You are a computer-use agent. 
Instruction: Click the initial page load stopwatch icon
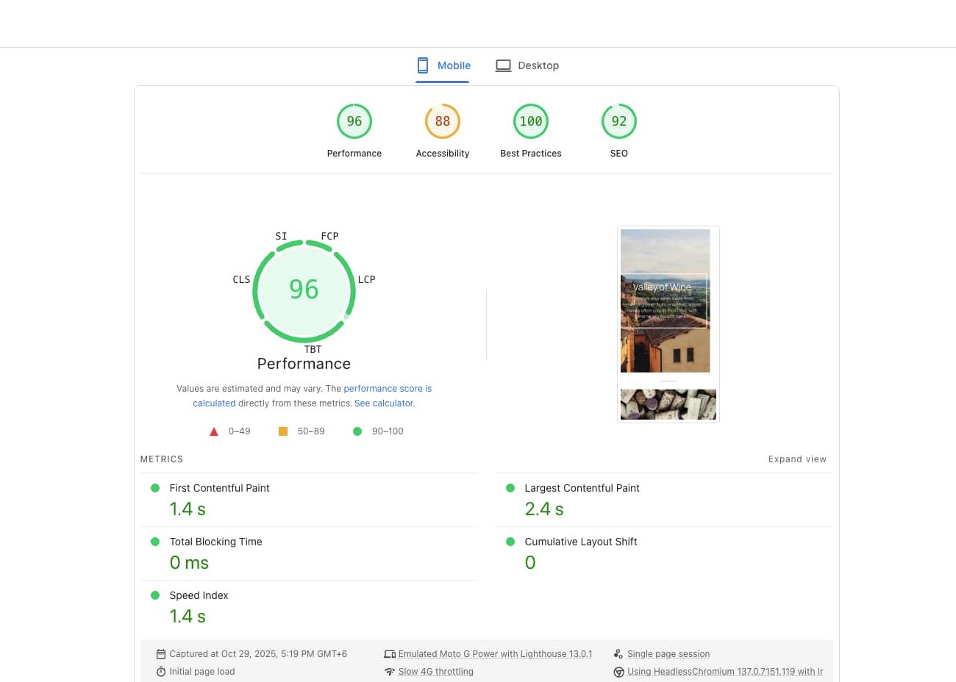161,671
